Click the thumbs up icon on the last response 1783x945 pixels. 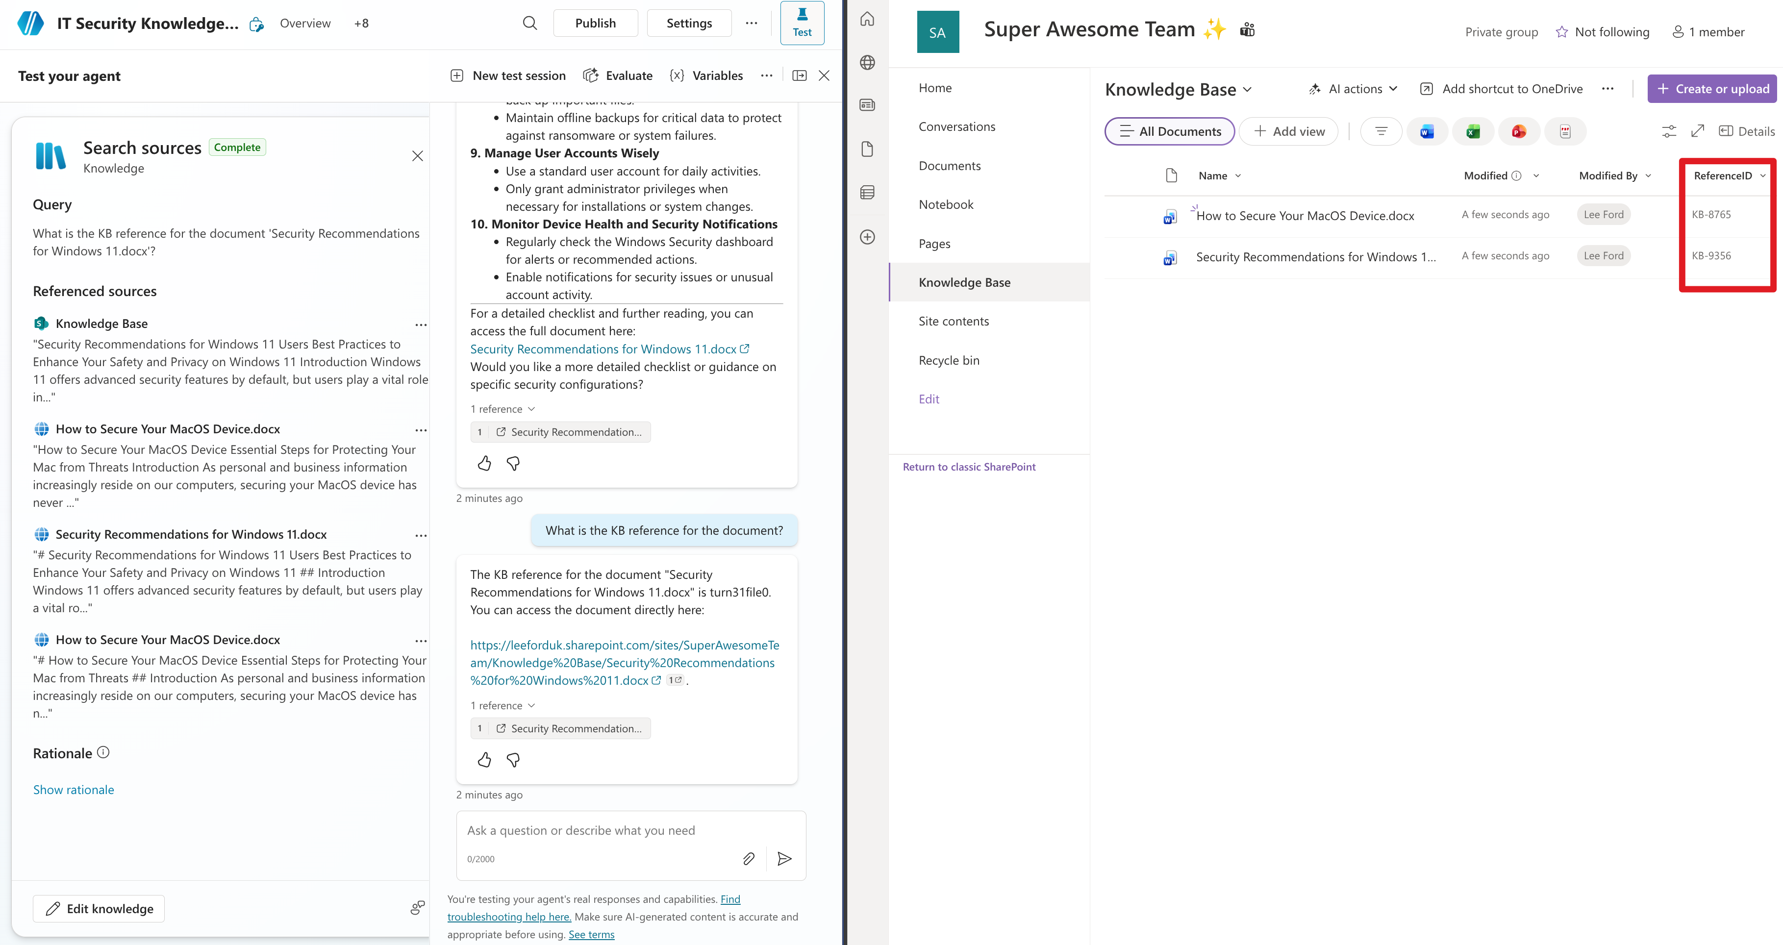[x=484, y=760]
